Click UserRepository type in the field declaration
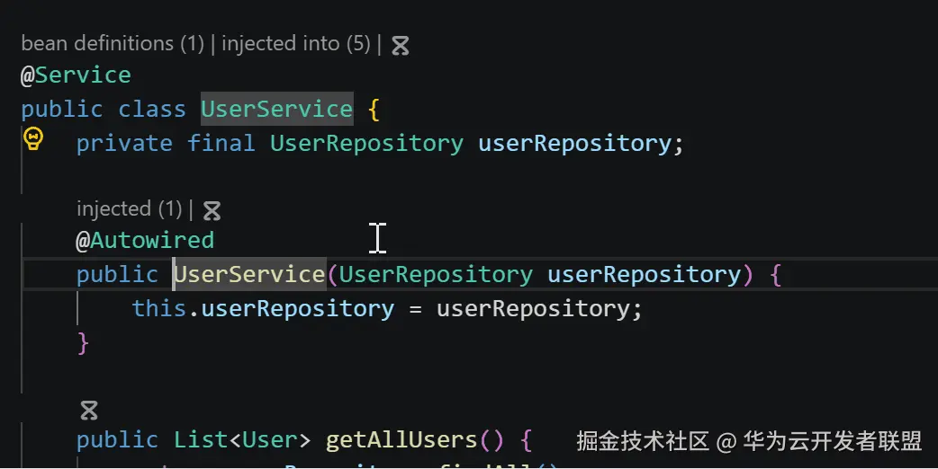This screenshot has width=938, height=469. 366,143
